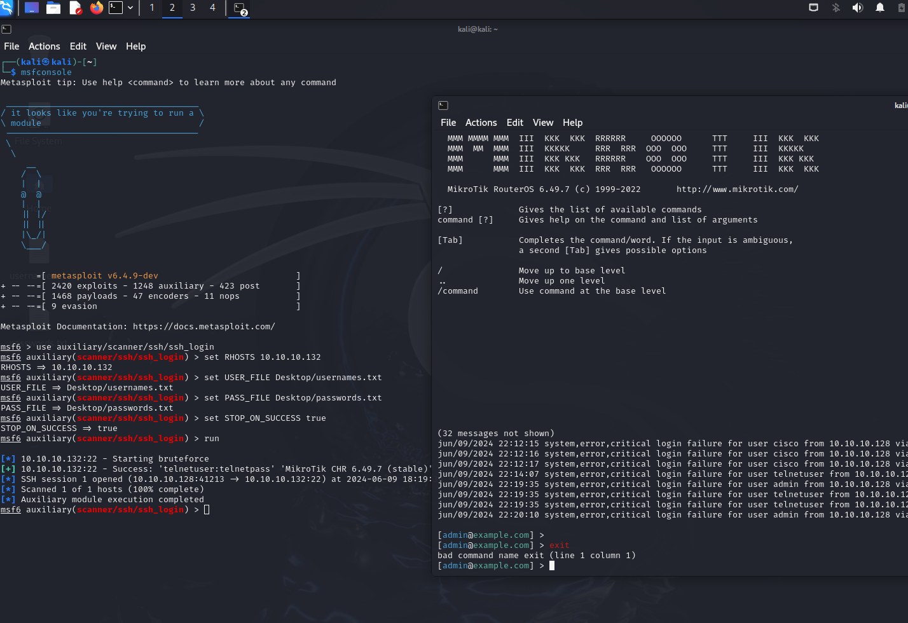This screenshot has height=623, width=908.
Task: Click 'Metasploit tip: Use help' line
Action: click(169, 83)
